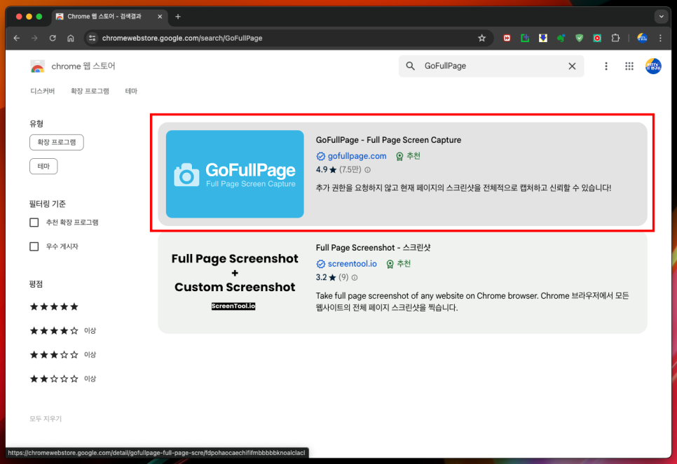Go to the 테마 nav tab

click(131, 91)
